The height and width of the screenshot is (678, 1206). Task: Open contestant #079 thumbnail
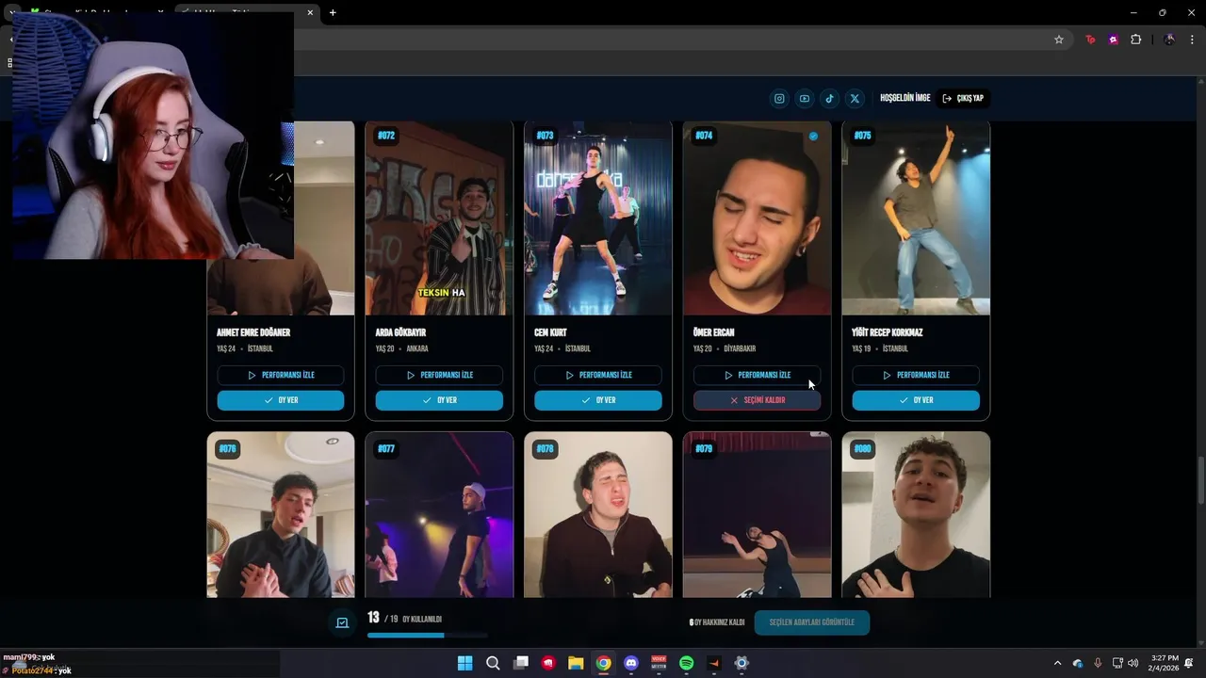757,515
